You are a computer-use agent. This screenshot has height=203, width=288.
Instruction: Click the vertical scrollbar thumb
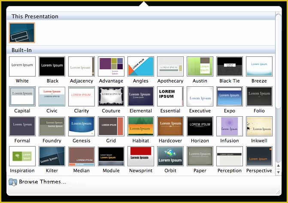pyautogui.click(x=279, y=62)
